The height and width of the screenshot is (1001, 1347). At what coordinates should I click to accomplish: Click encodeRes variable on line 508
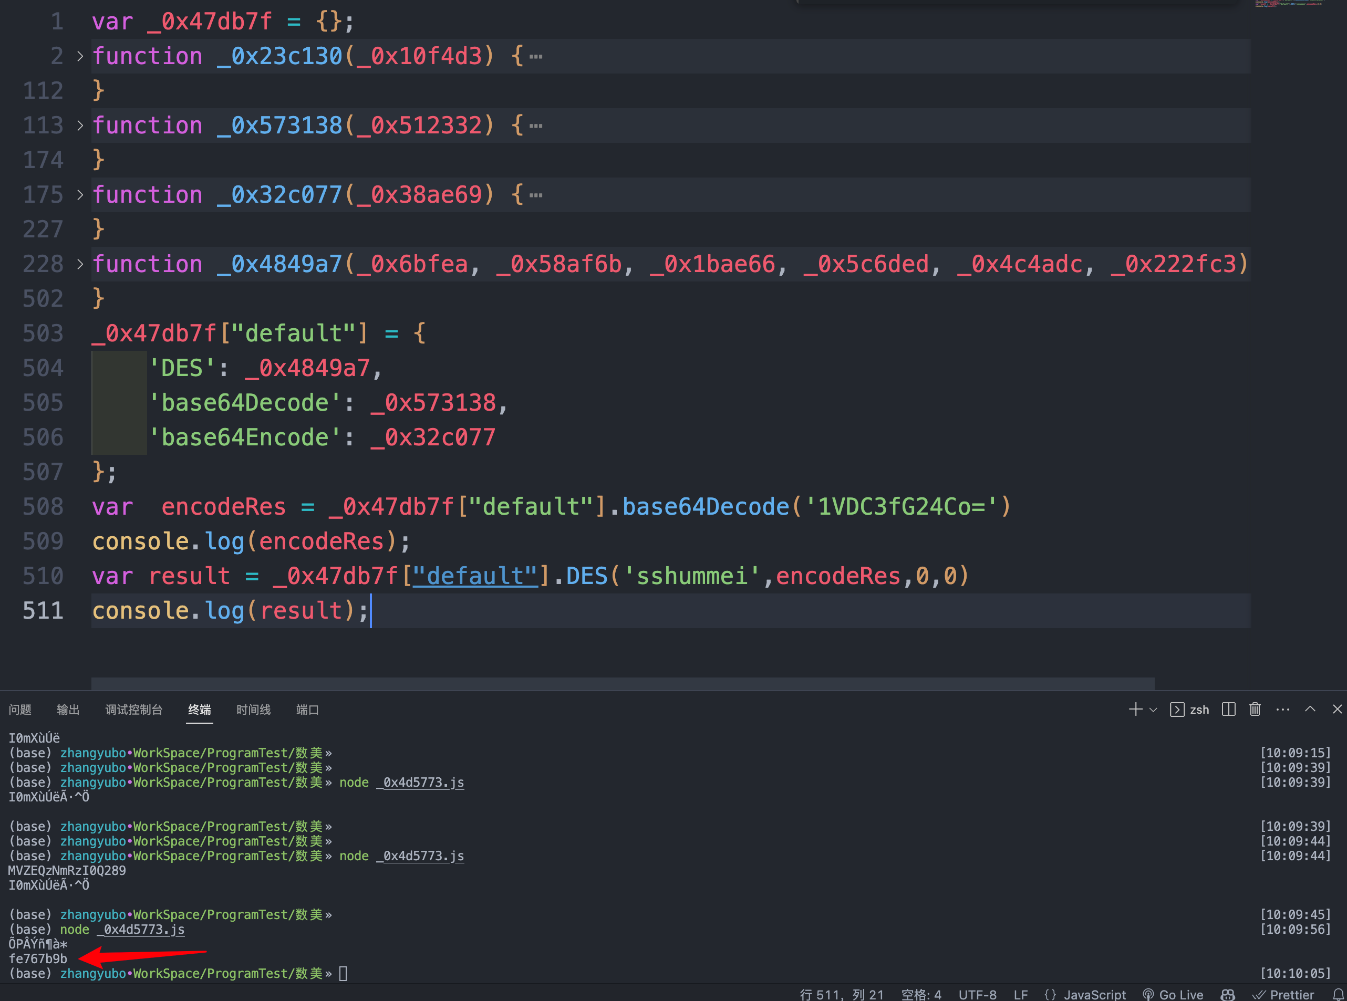(x=224, y=507)
